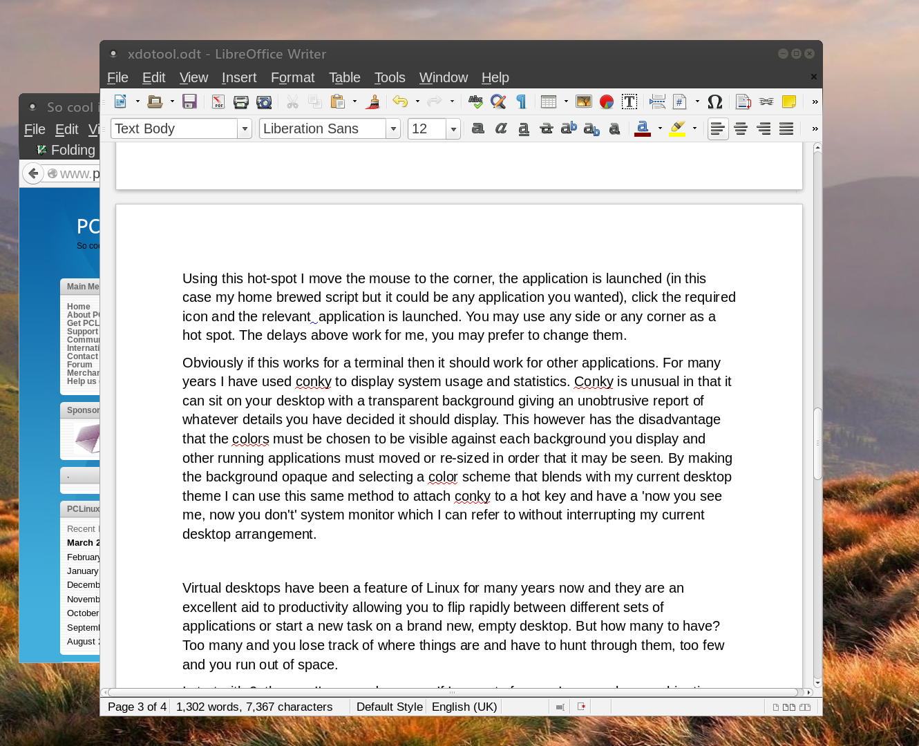
Task: Open the File menu in Writer
Action: [x=117, y=77]
